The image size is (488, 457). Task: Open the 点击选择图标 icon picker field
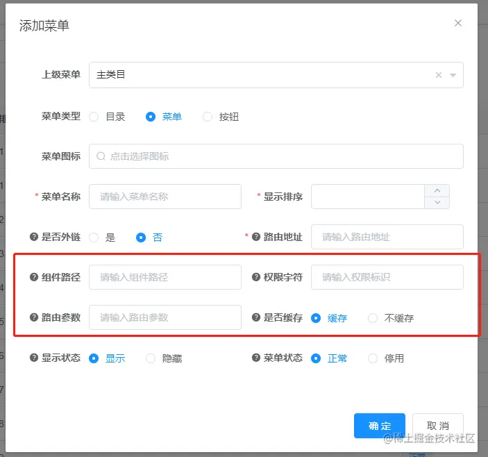point(276,156)
